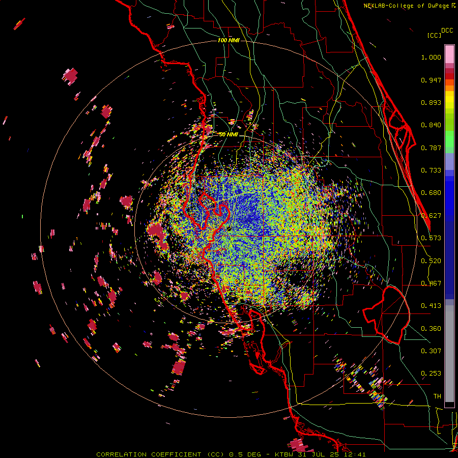Click the 1.000 legend value
Image resolution: width=458 pixels, height=458 pixels.
pyautogui.click(x=431, y=57)
